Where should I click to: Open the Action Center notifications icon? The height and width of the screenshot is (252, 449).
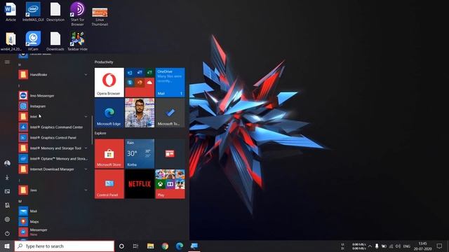pyautogui.click(x=439, y=246)
